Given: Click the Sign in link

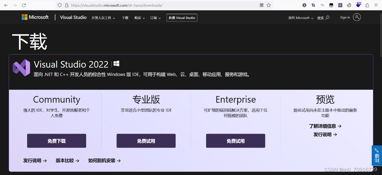Looking at the screenshot, I should [x=345, y=17].
